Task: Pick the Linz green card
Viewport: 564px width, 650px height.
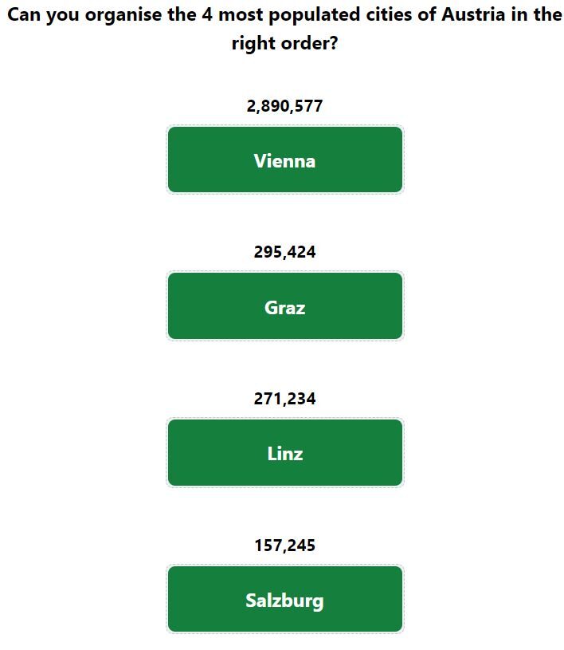Action: click(285, 452)
